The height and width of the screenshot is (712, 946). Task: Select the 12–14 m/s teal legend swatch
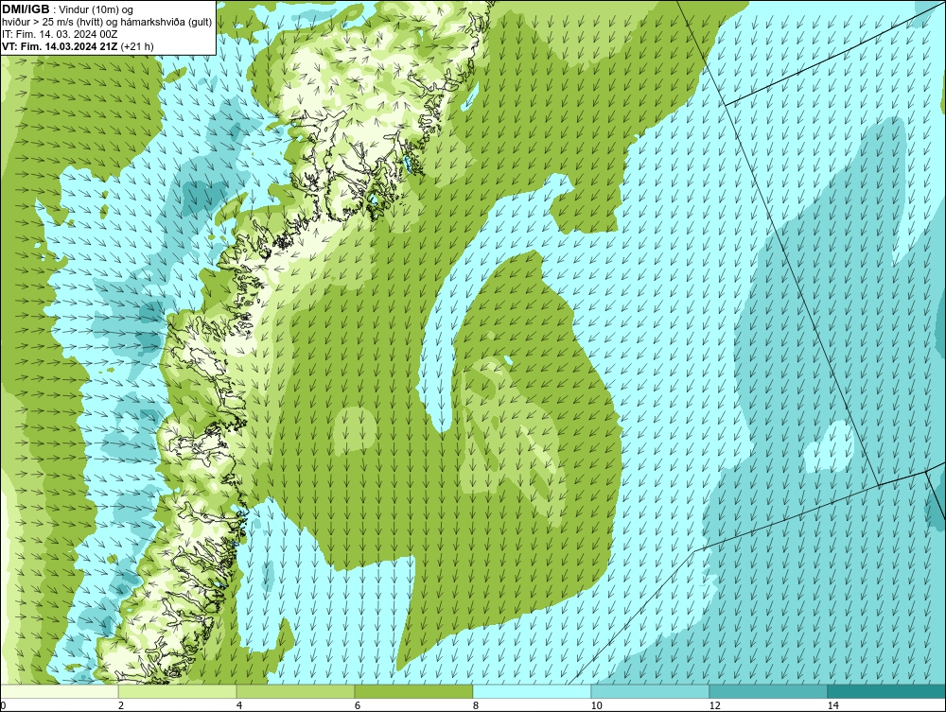tap(768, 691)
